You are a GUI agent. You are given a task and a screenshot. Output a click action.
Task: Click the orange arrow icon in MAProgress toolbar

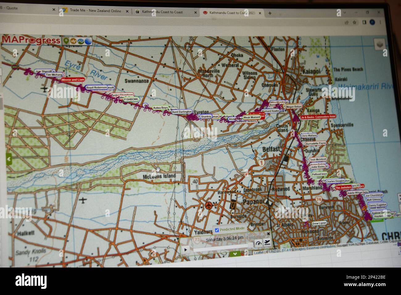tap(73, 41)
